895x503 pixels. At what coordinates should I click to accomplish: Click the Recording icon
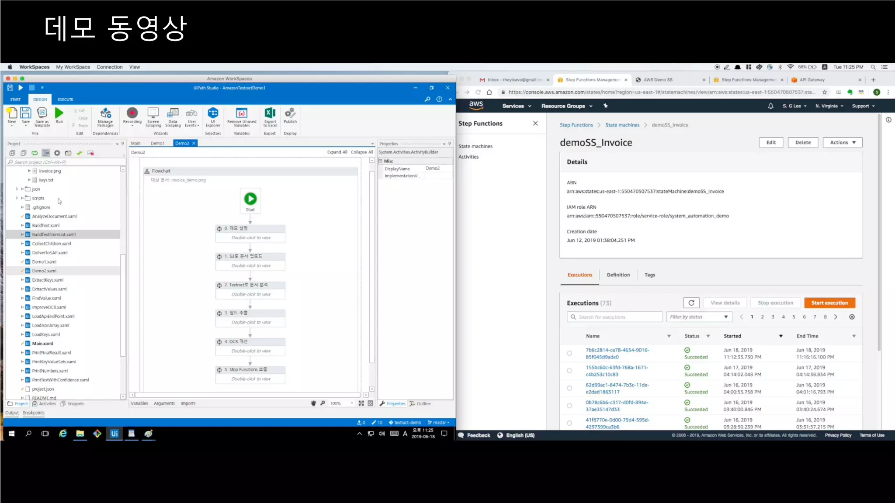coord(132,114)
